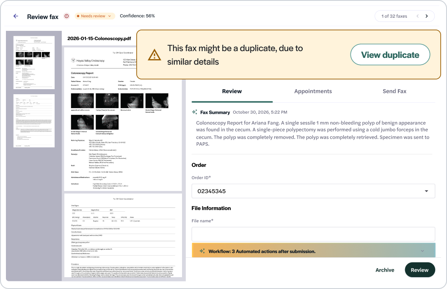Open the Order ID dropdown
The image size is (447, 289).
(x=313, y=191)
